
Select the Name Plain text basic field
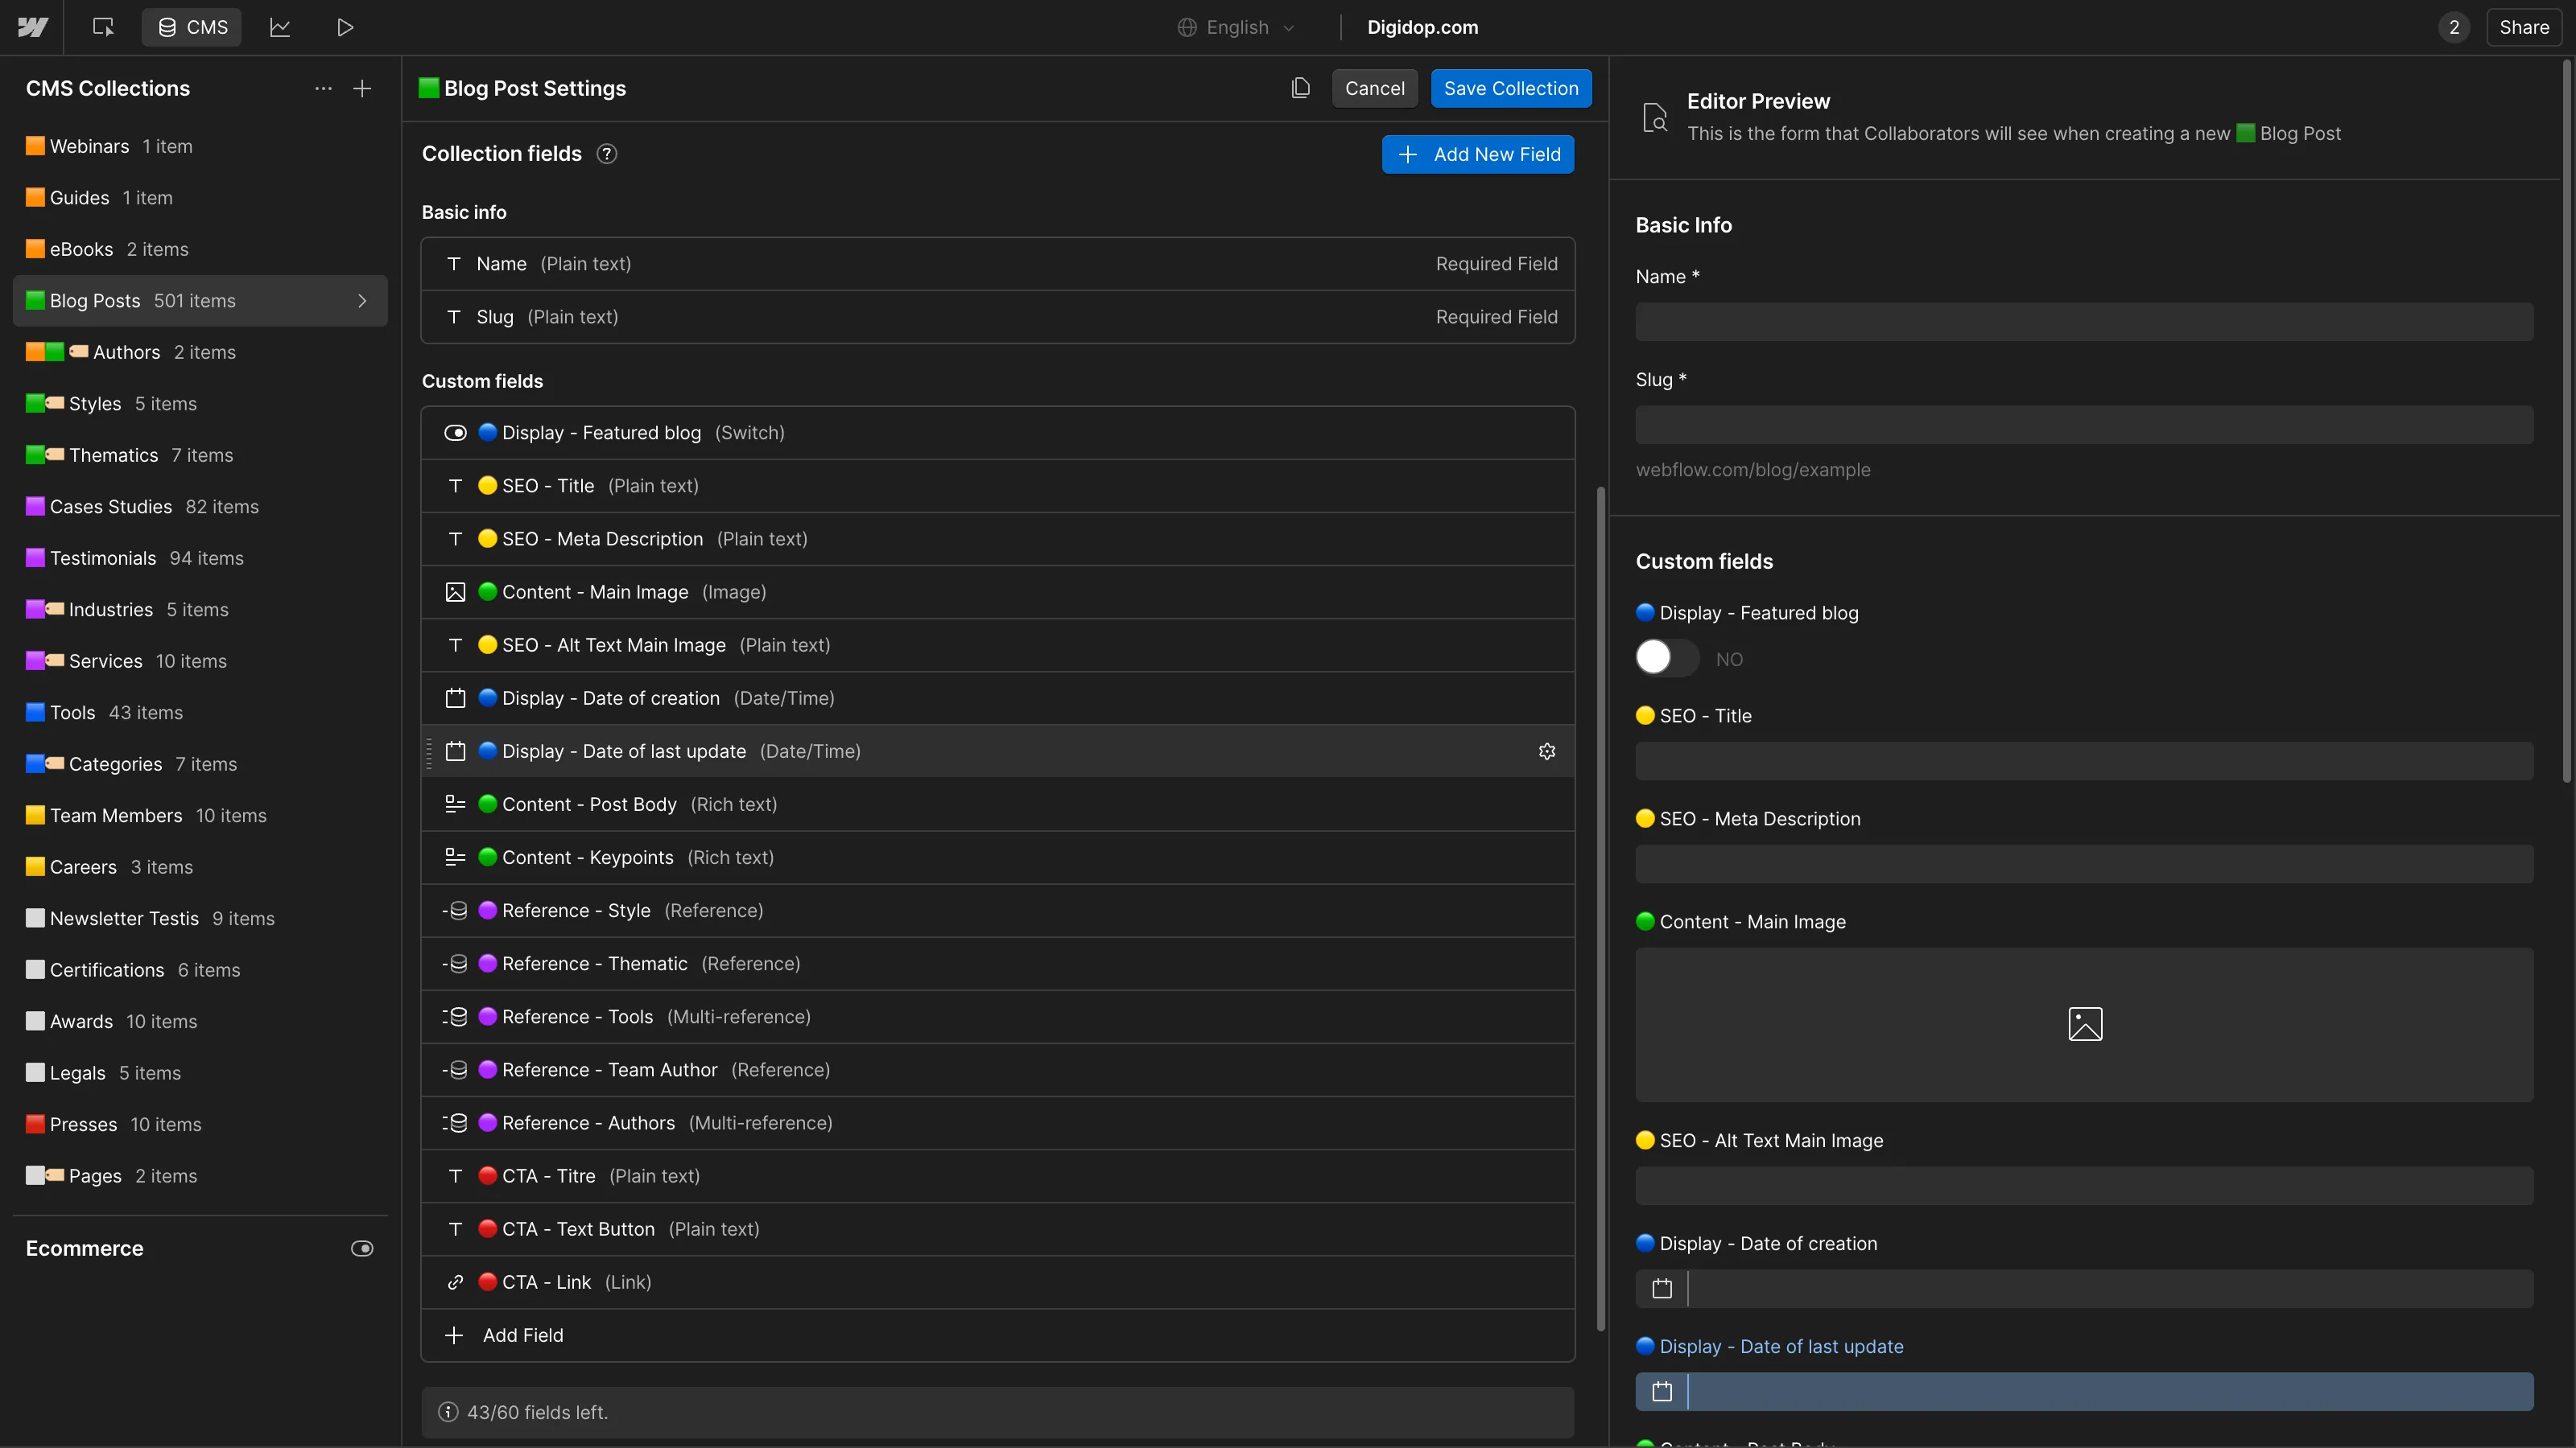pos(998,264)
